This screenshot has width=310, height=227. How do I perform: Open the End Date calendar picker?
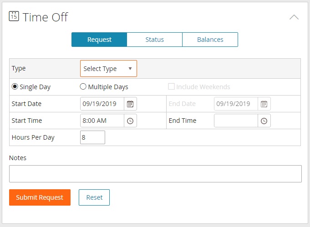[264, 104]
